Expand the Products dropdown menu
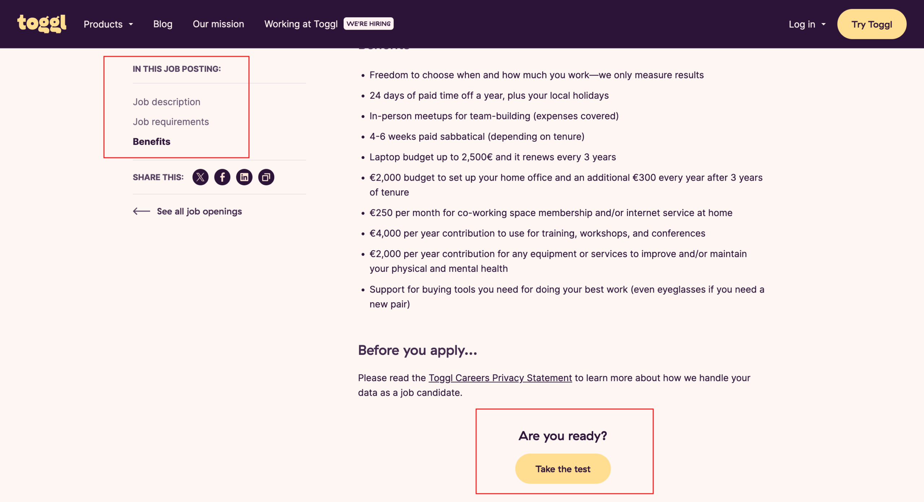924x502 pixels. coord(108,24)
